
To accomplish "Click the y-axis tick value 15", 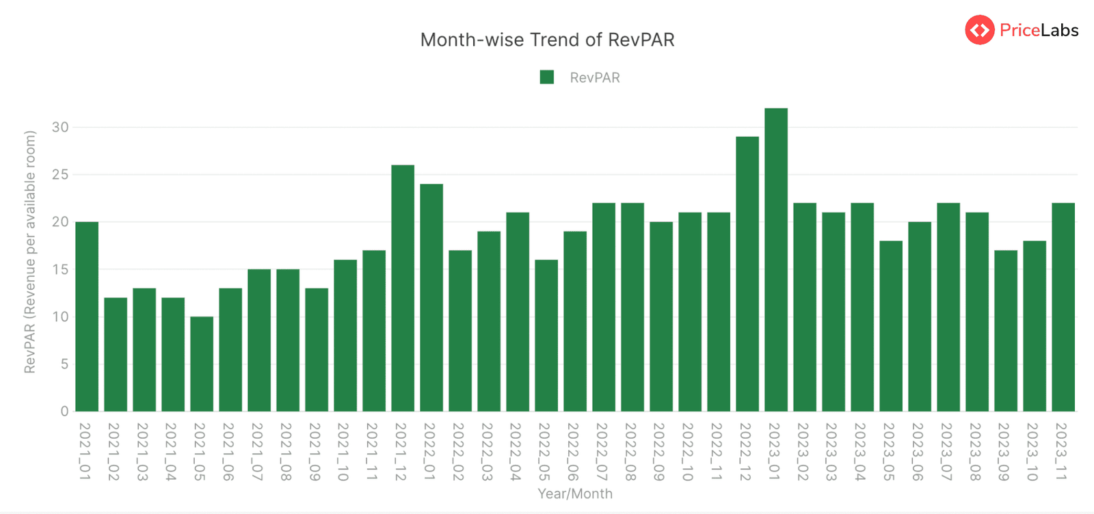I will coord(60,269).
